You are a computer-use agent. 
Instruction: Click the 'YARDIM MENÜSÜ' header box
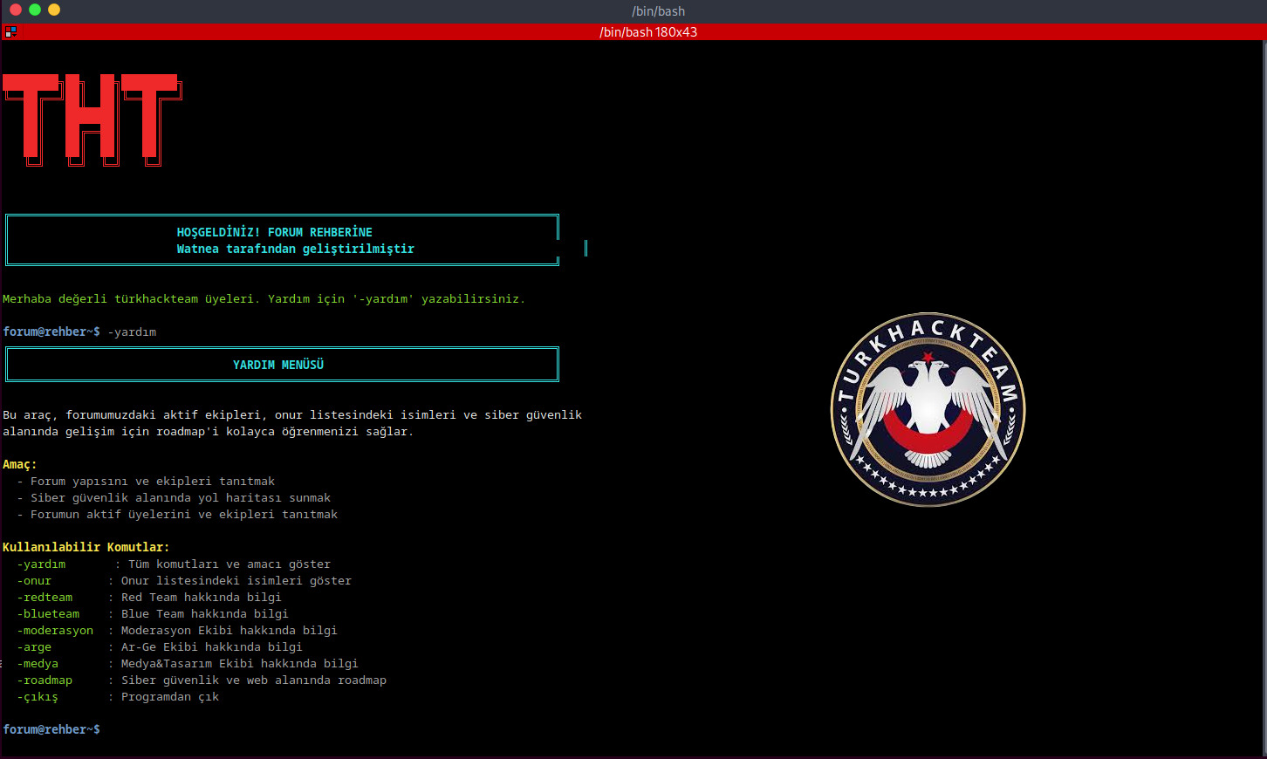282,365
